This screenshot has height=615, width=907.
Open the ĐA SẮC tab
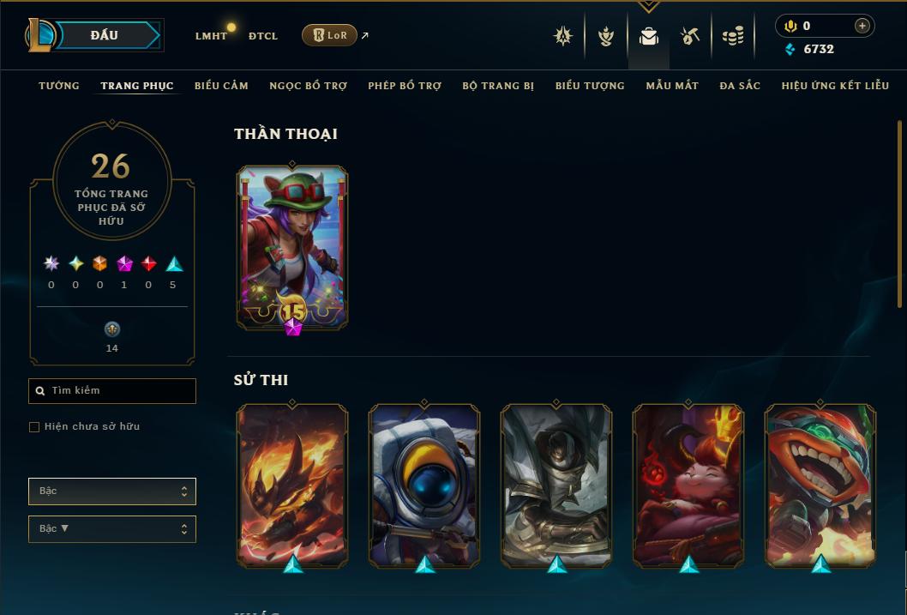[x=740, y=86]
